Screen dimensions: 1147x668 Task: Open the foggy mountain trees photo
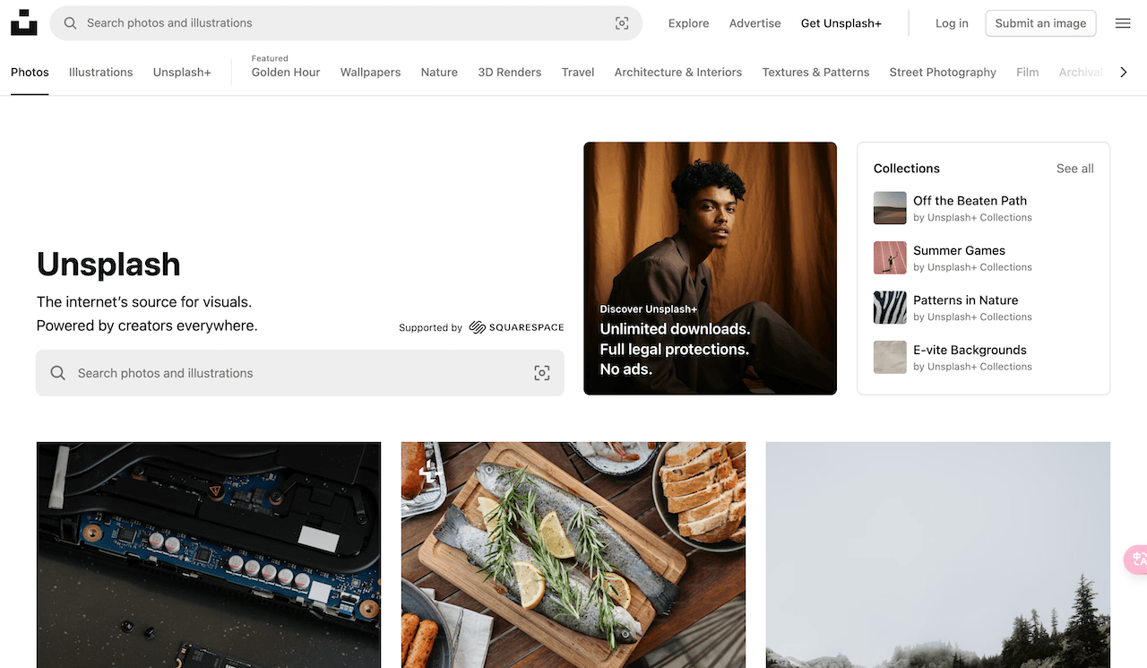(938, 555)
